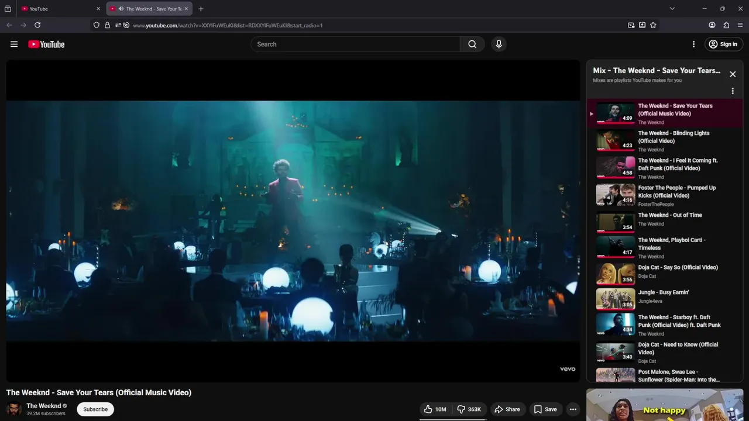Select Foster The People Pumped Up Kicks
This screenshot has height=421, width=749.
tap(665, 196)
